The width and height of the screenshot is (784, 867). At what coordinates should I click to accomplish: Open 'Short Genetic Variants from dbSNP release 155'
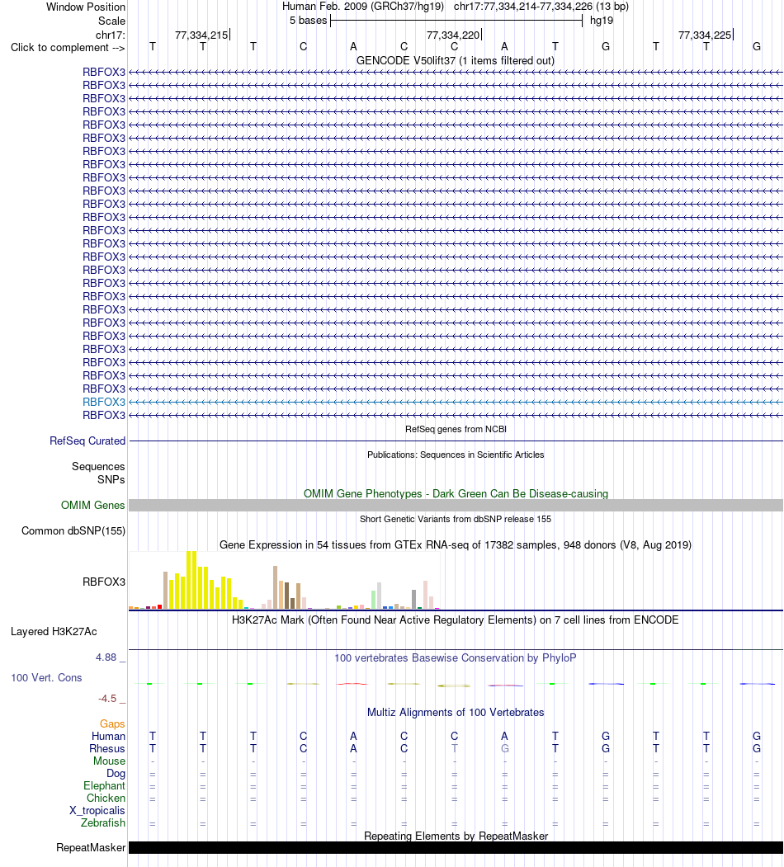[456, 519]
